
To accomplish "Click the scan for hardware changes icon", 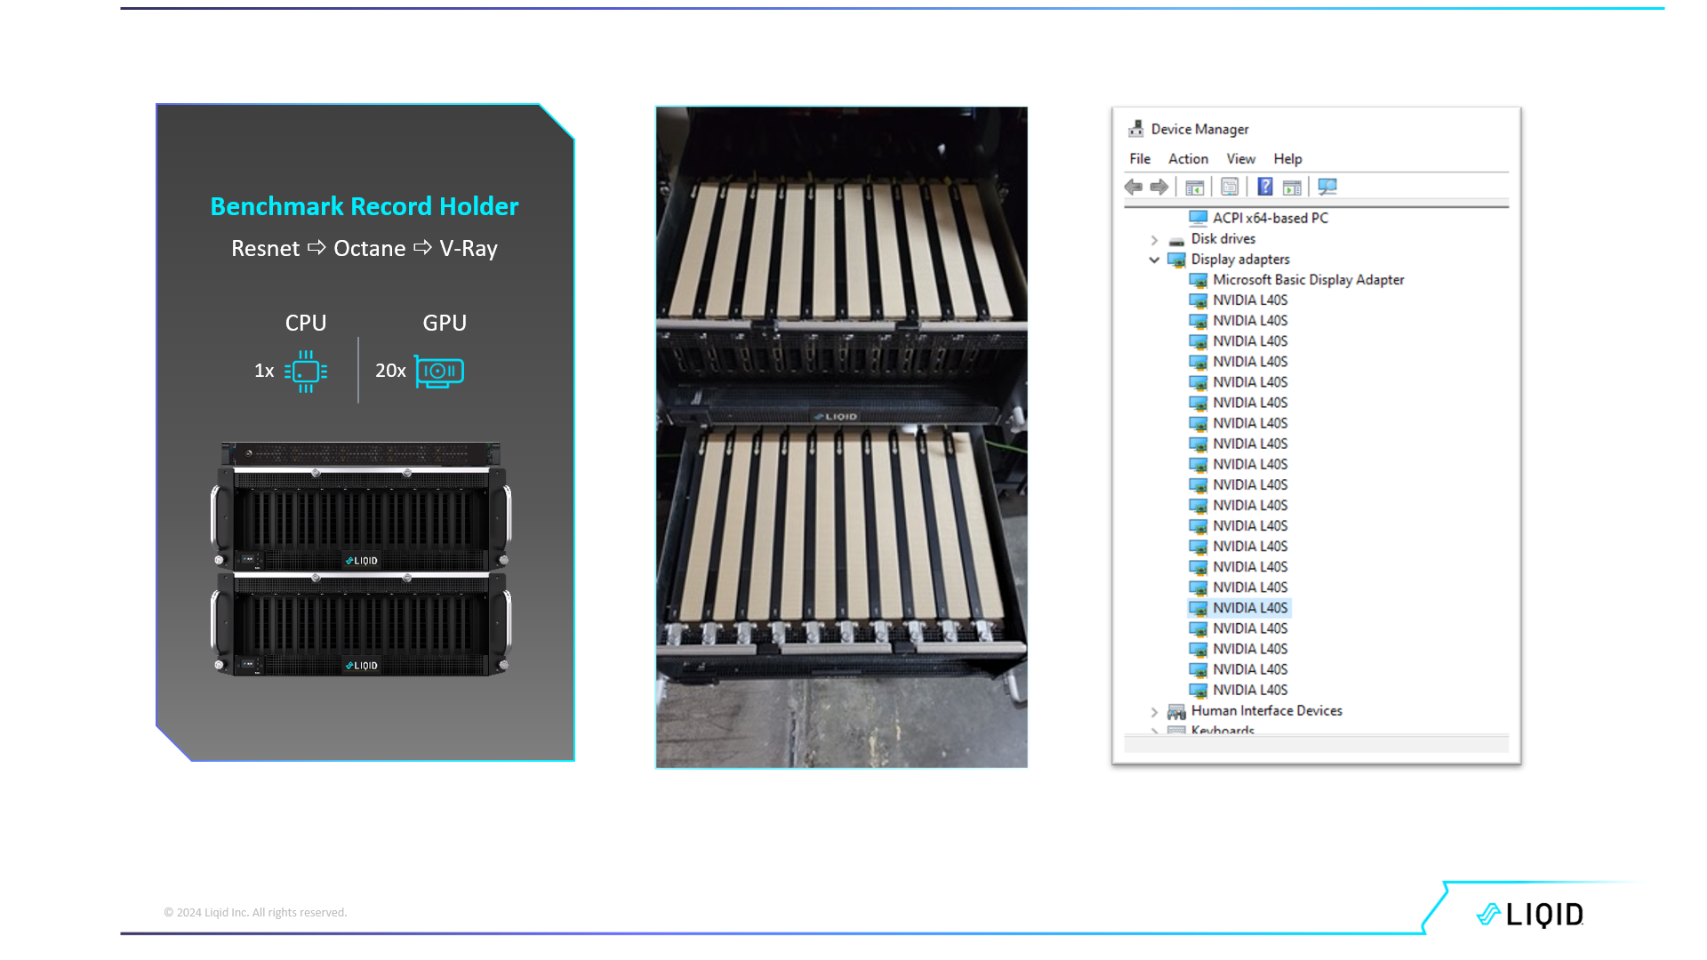I will point(1327,187).
